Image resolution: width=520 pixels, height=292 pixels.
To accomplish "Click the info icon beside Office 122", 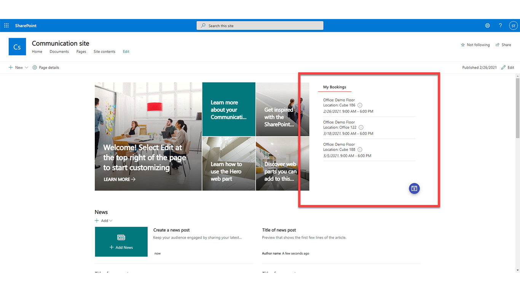I will 361,127.
